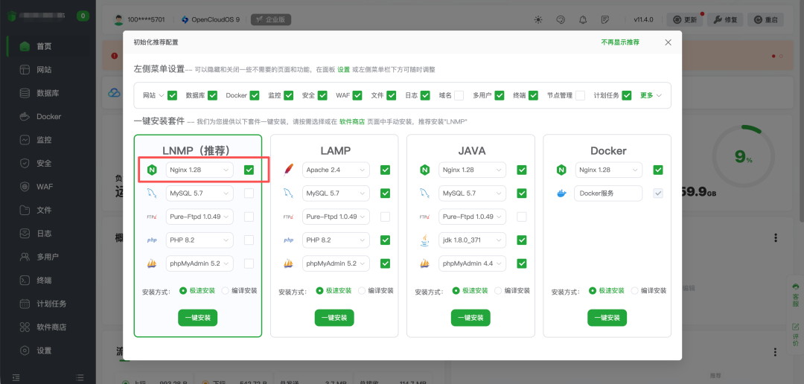Click the Java jdk icon in JAVA card
Viewport: 804px width, 384px height.
(424, 240)
